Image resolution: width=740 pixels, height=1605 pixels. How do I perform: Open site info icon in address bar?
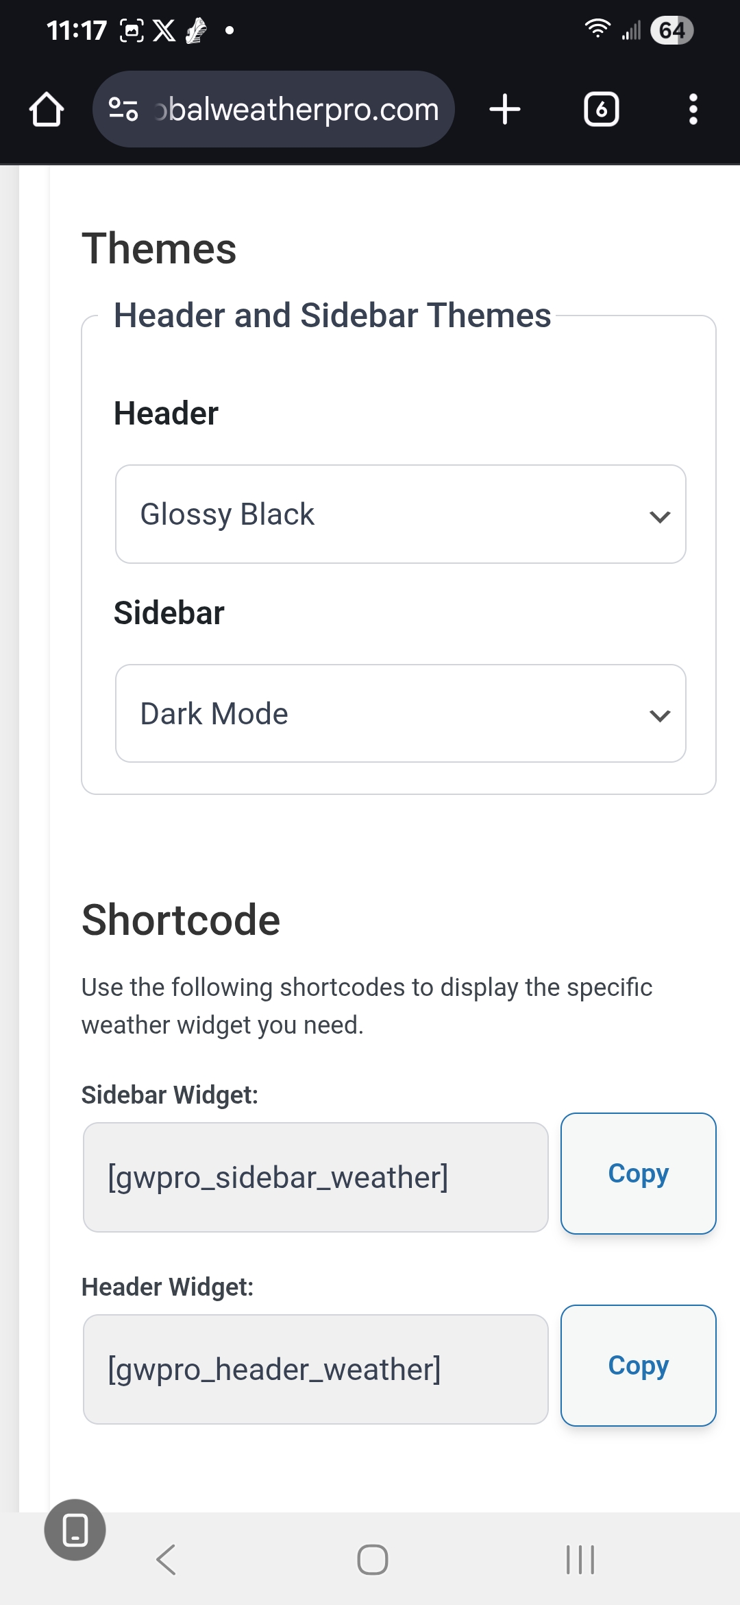pos(124,109)
